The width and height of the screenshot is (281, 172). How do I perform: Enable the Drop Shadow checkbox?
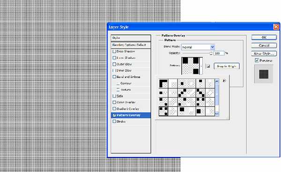[114, 51]
